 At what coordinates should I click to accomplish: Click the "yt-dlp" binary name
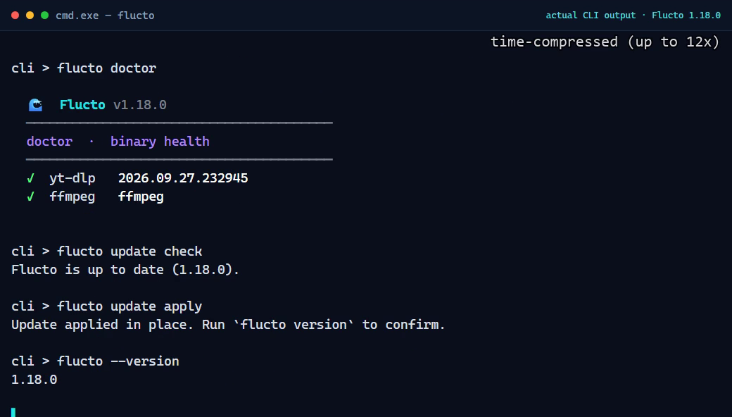72,178
